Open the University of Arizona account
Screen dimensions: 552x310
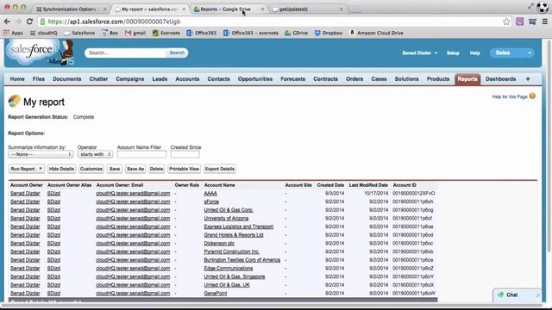(x=226, y=218)
